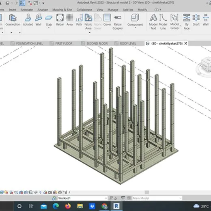Select the Connection tool
211x211 pixels.
coord(13,20)
